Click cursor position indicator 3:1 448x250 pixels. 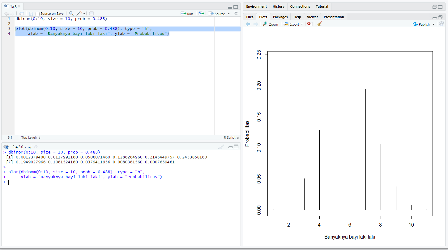pyautogui.click(x=10, y=137)
